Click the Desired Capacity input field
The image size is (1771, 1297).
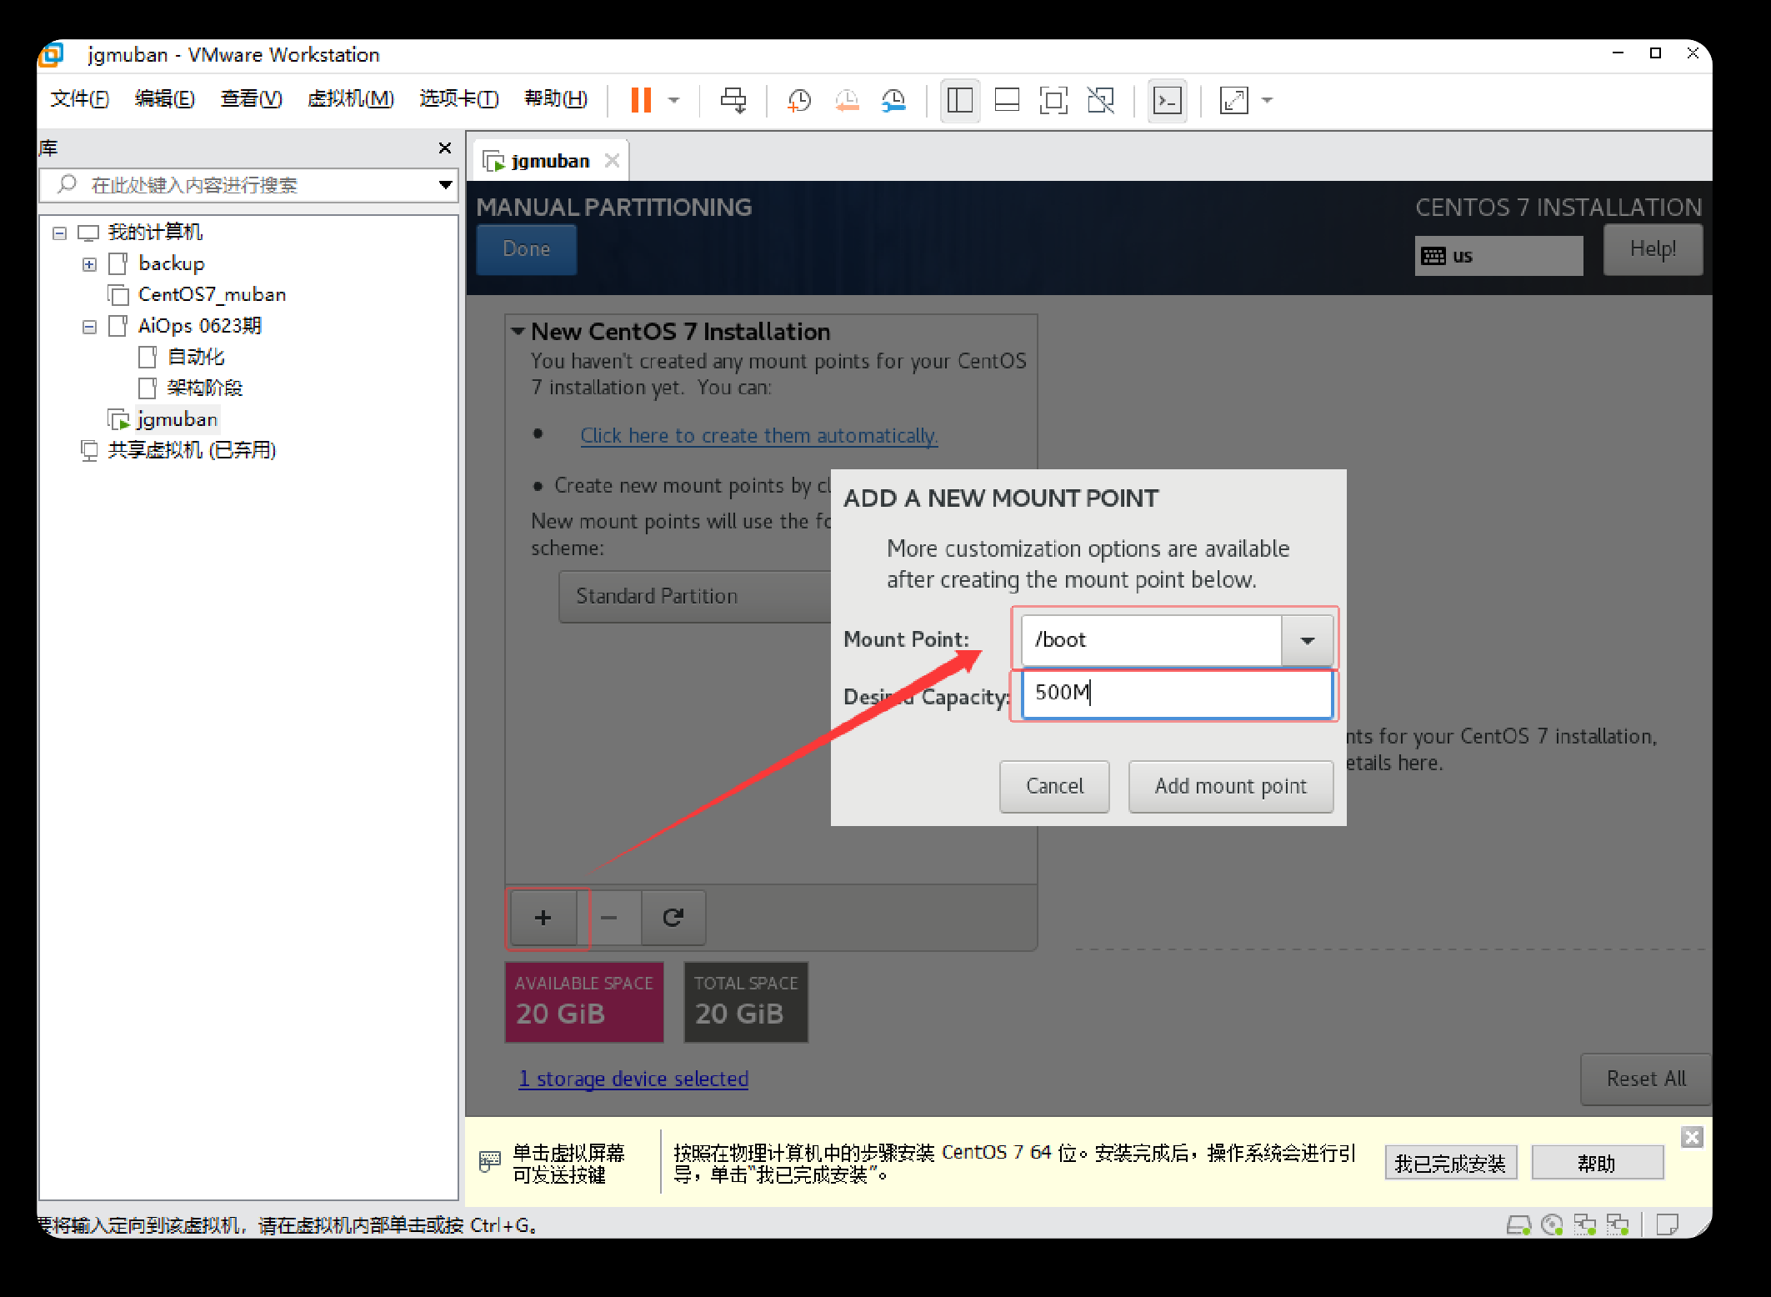(x=1177, y=693)
